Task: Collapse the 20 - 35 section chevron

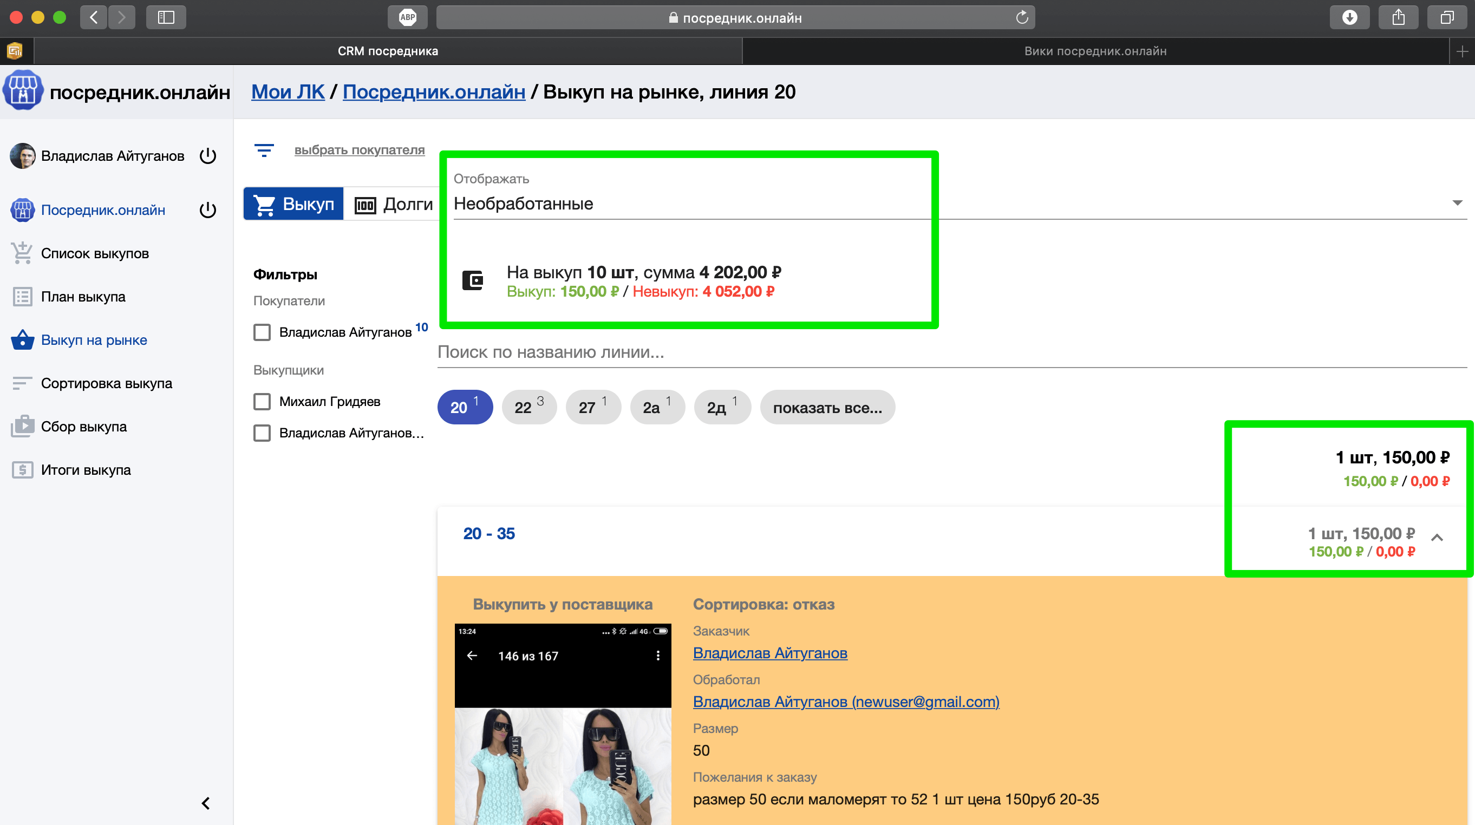Action: pyautogui.click(x=1437, y=537)
